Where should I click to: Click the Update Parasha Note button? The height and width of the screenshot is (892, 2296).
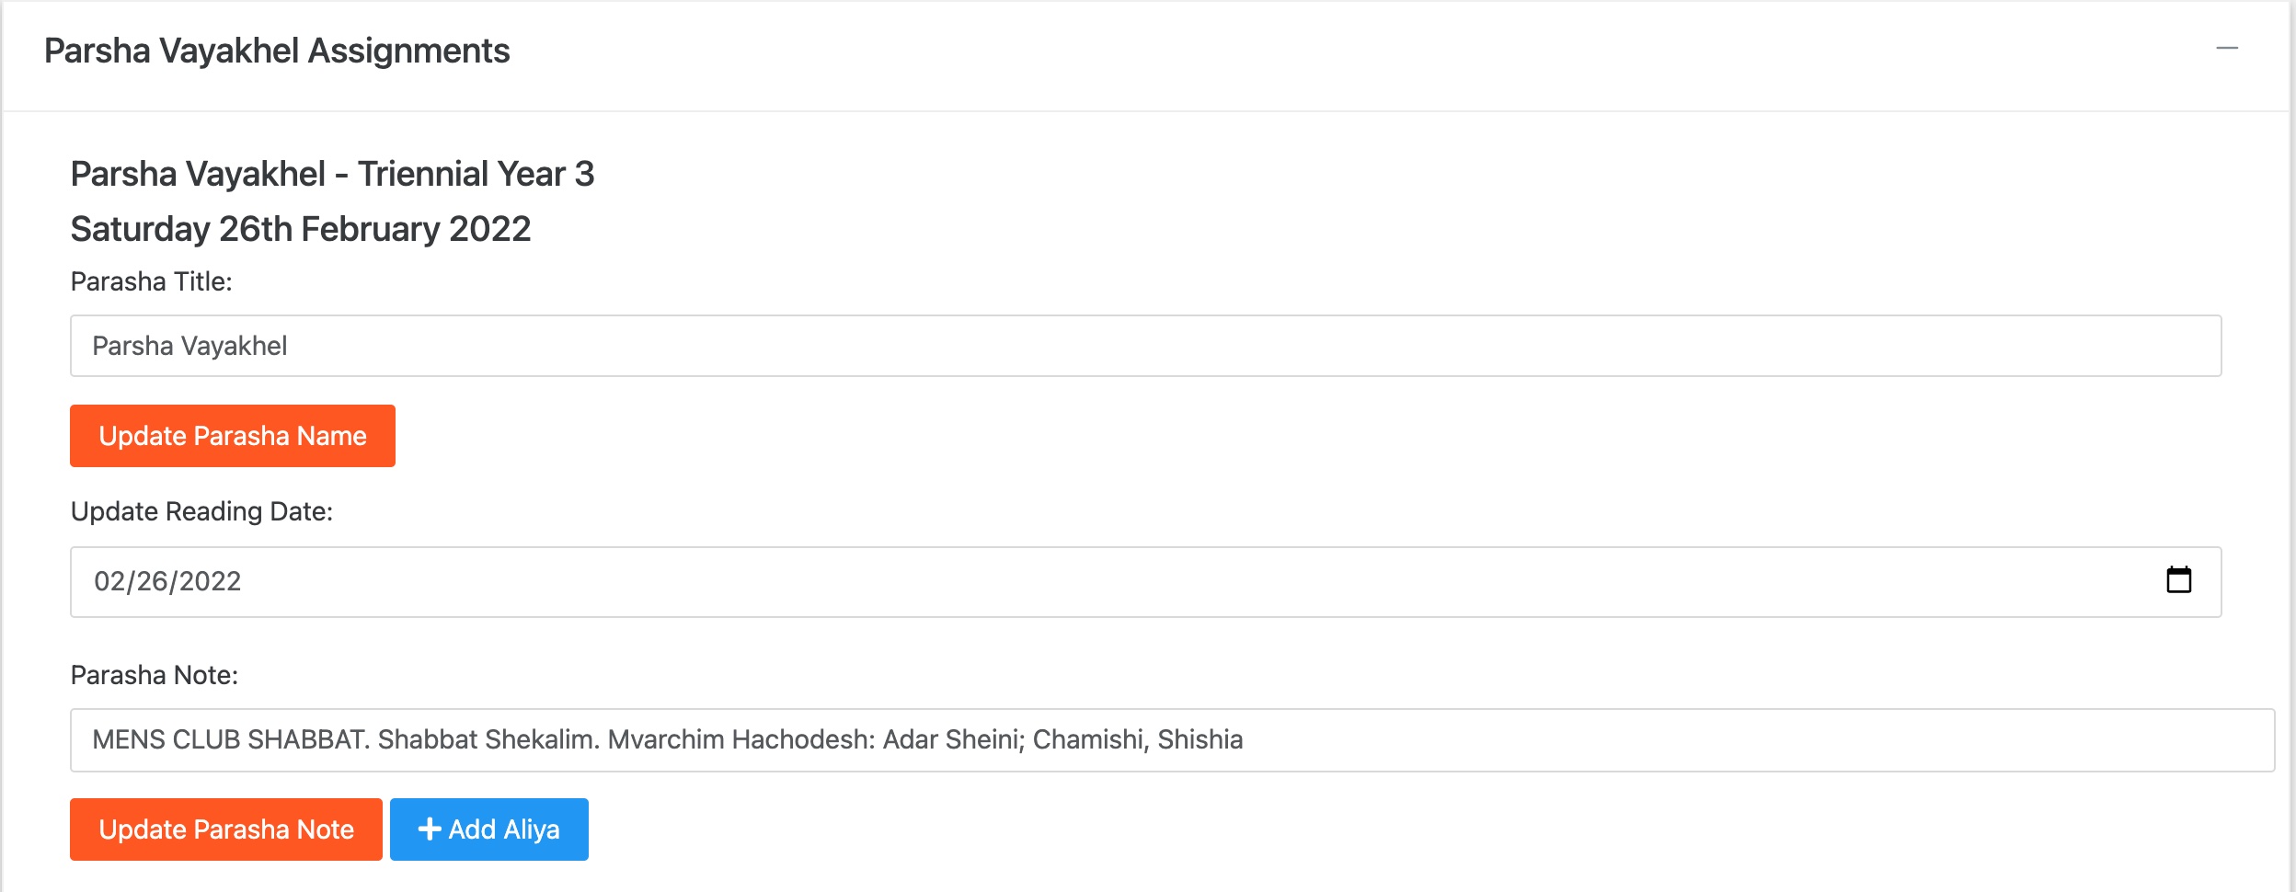226,829
